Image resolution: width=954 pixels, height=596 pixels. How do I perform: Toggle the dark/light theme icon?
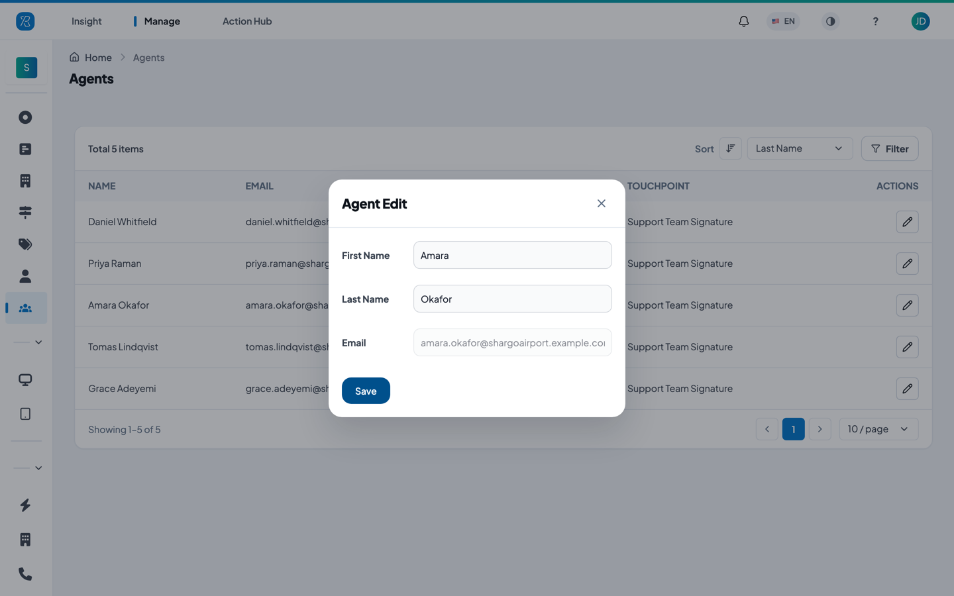point(830,21)
